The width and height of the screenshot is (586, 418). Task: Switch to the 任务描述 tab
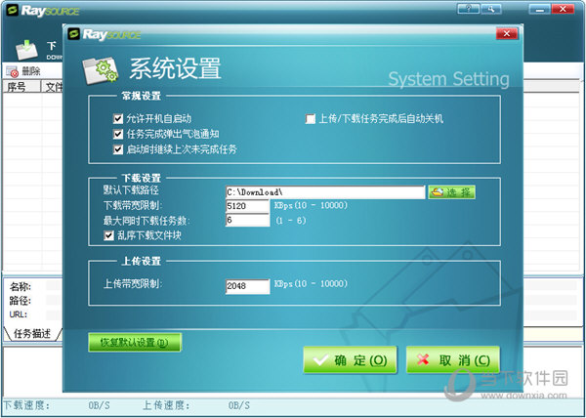32,333
